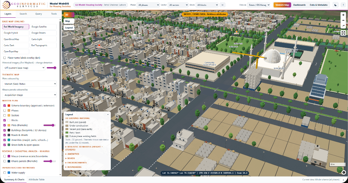Image resolution: width=348 pixels, height=183 pixels.
Task: Reset map bearing with compass control
Action: click(x=343, y=26)
